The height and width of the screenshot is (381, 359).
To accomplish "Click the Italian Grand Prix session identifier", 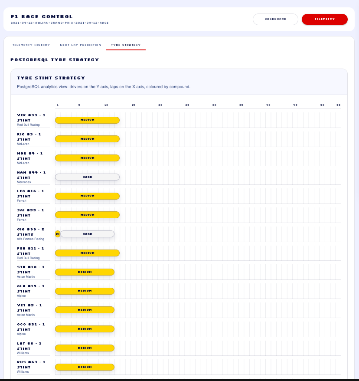I will [x=60, y=23].
